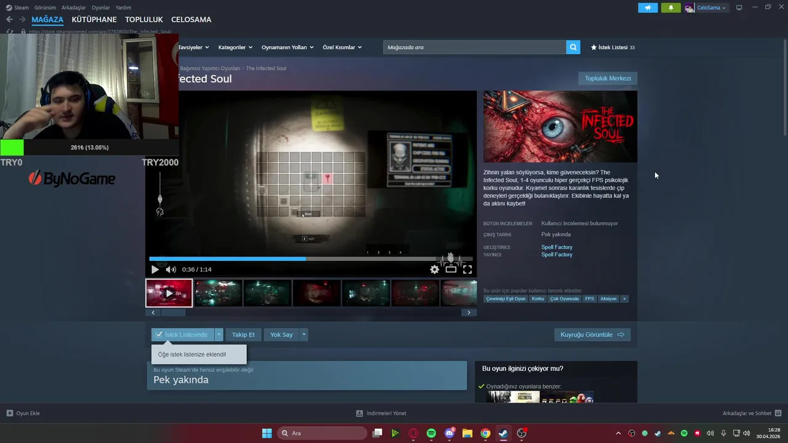Open the Kategoriler dropdown
This screenshot has width=788, height=443.
[235, 47]
